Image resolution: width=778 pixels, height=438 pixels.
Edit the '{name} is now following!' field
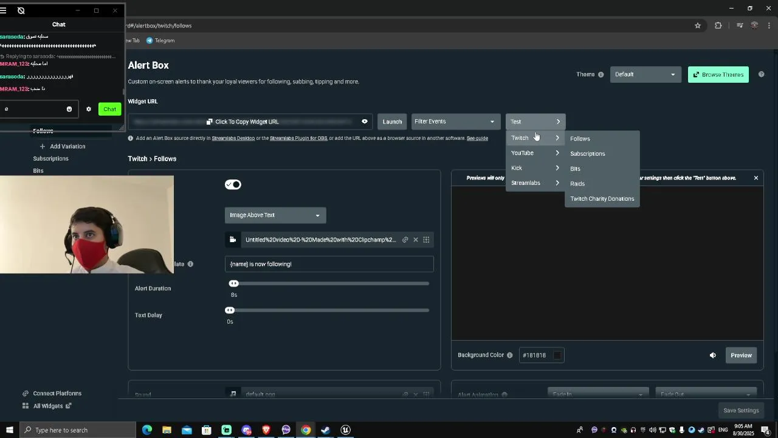tap(329, 264)
